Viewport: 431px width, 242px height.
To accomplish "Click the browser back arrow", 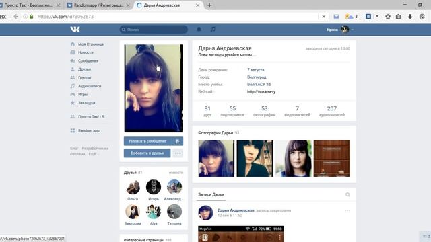I will (15, 17).
